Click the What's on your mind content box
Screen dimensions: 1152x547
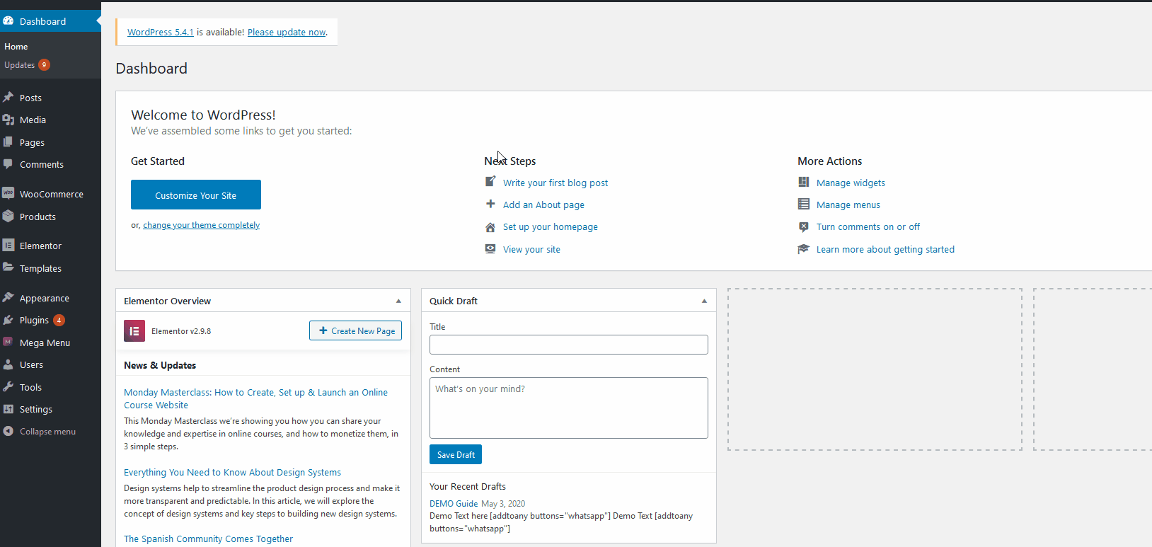568,408
